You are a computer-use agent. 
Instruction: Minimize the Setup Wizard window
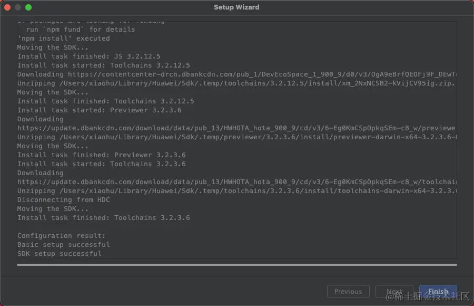18,7
